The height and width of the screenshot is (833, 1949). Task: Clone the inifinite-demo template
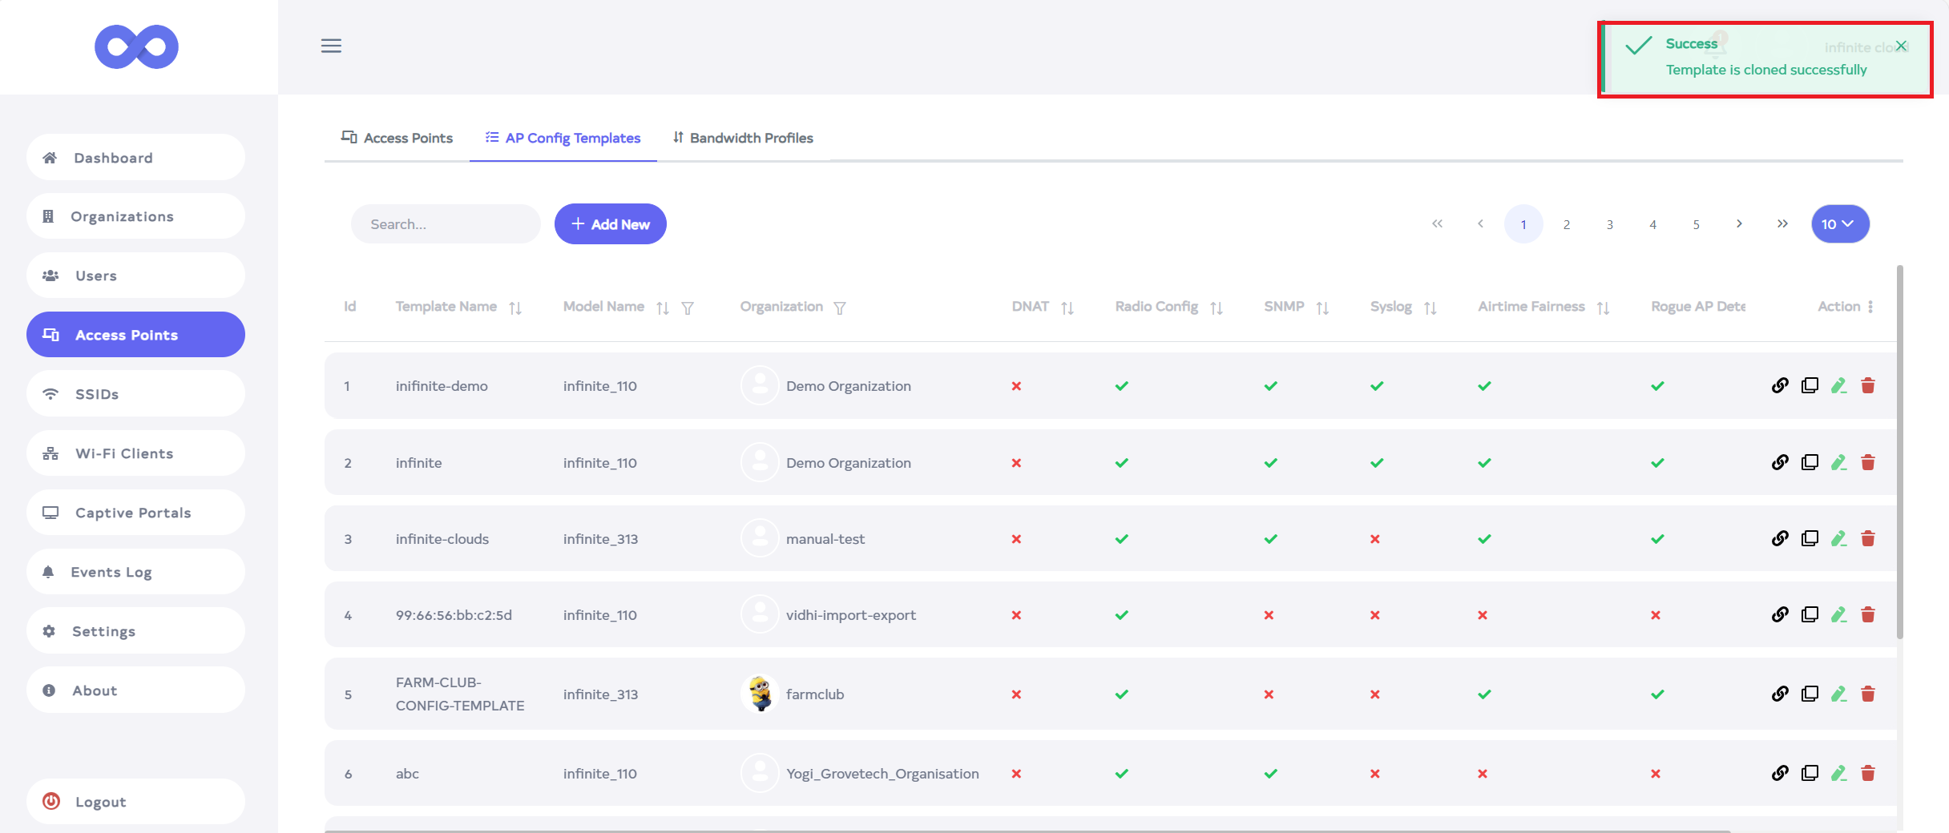coord(1810,386)
